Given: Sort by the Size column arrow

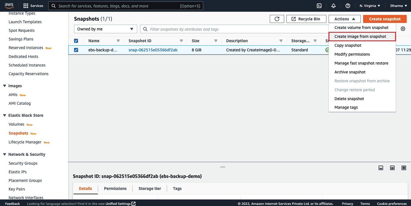Looking at the screenshot, I should click(x=216, y=41).
